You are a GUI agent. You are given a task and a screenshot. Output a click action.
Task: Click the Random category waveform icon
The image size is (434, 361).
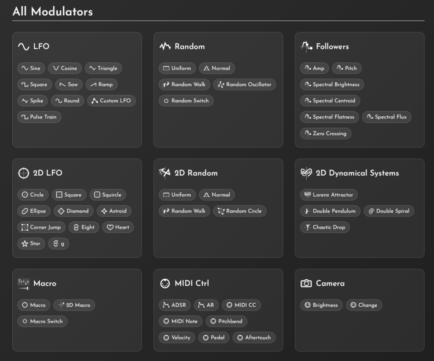(165, 47)
